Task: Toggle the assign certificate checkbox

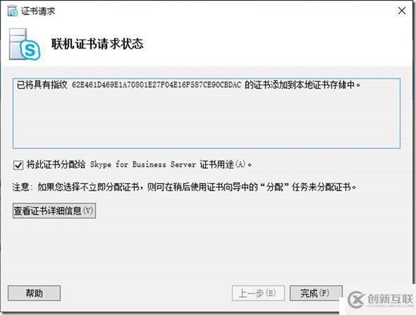Action: pyautogui.click(x=18, y=165)
